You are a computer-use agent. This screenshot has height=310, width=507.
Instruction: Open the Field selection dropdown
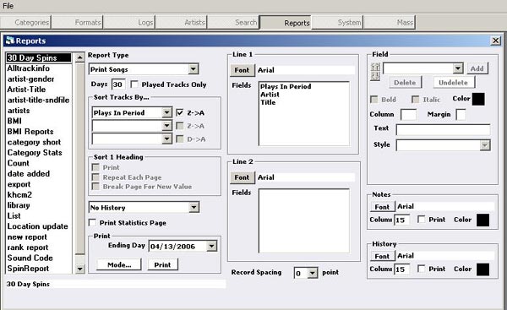[x=458, y=68]
